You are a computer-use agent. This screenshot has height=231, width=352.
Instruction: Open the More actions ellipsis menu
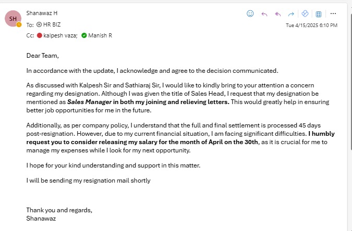coord(333,14)
